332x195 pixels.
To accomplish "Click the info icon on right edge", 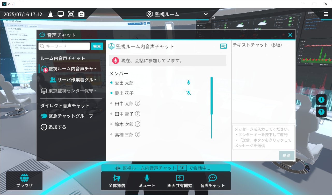I will click(321, 100).
